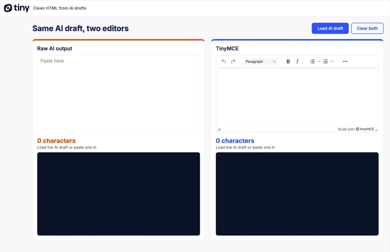This screenshot has width=390, height=252.
Task: Click the TinyMCE editor resize handle
Action: pyautogui.click(x=376, y=130)
